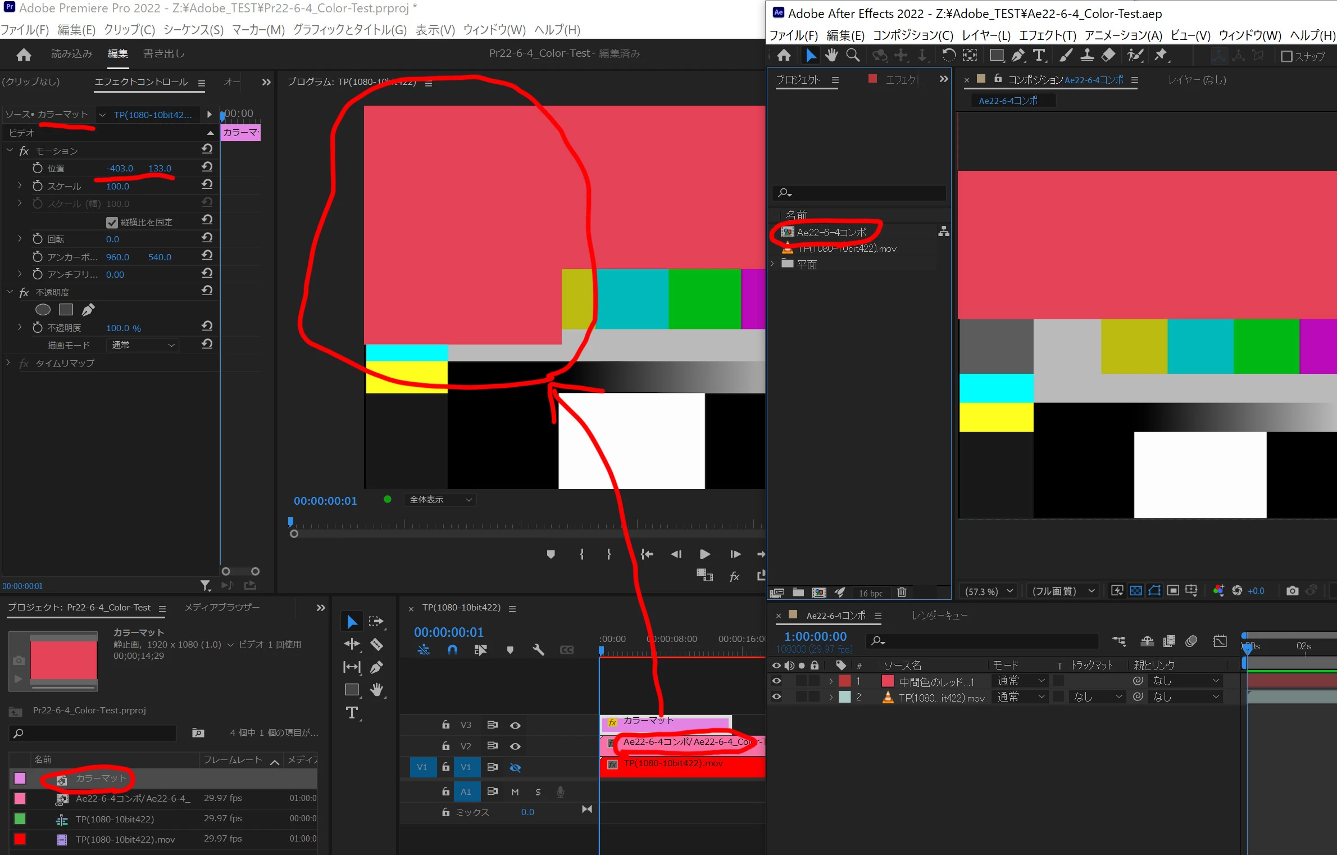
Task: Open the シーケンス(S) menu in Premiere
Action: click(193, 30)
